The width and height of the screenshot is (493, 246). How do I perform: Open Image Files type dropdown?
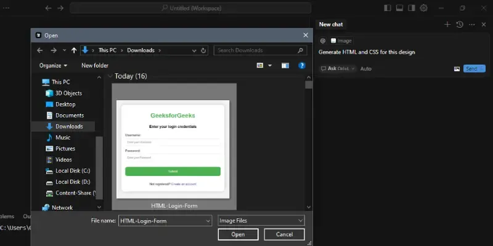click(261, 221)
